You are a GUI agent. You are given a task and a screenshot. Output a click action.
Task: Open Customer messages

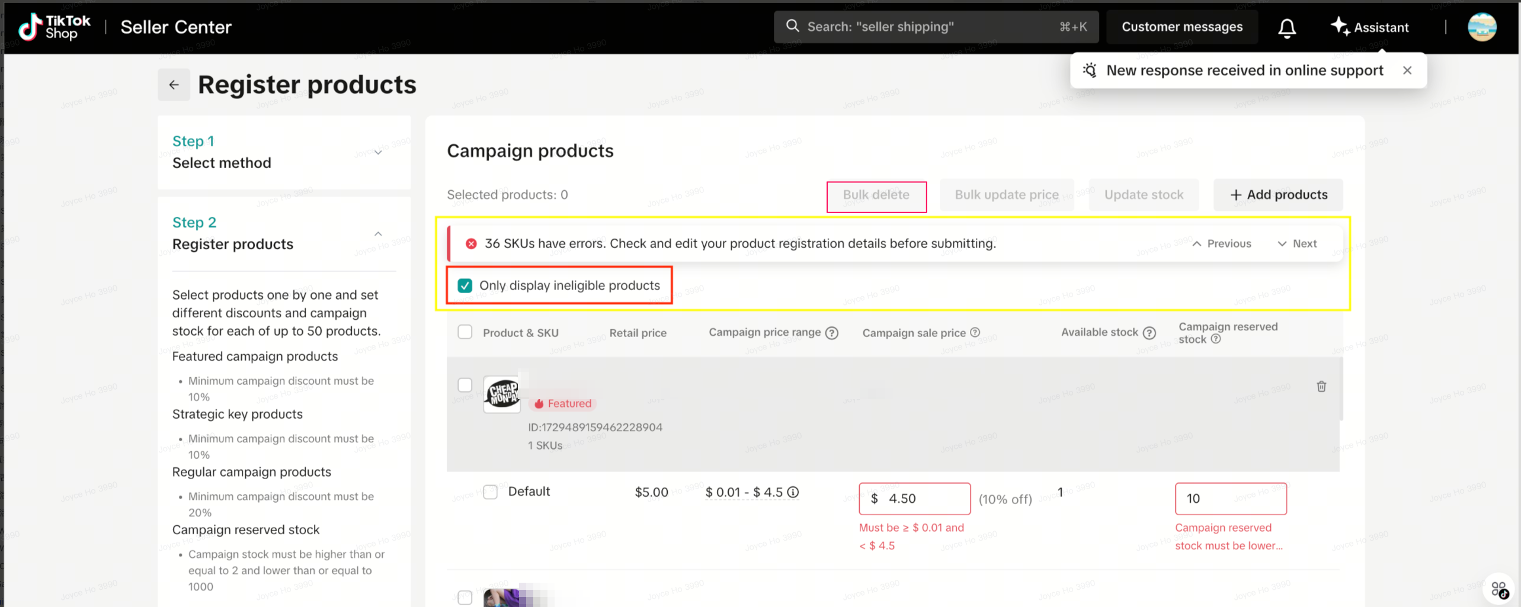1181,27
